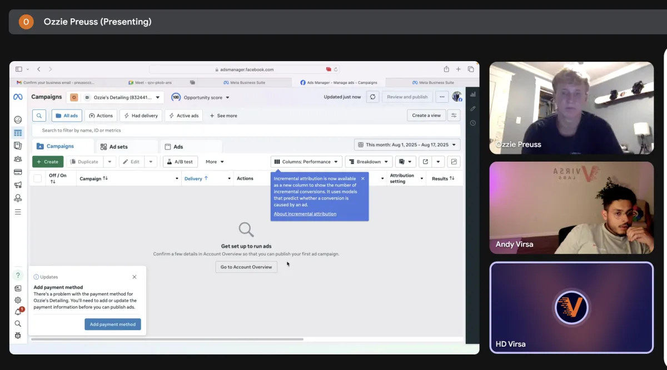Open the Advertising settings megaphone icon
667x370 pixels.
point(18,185)
